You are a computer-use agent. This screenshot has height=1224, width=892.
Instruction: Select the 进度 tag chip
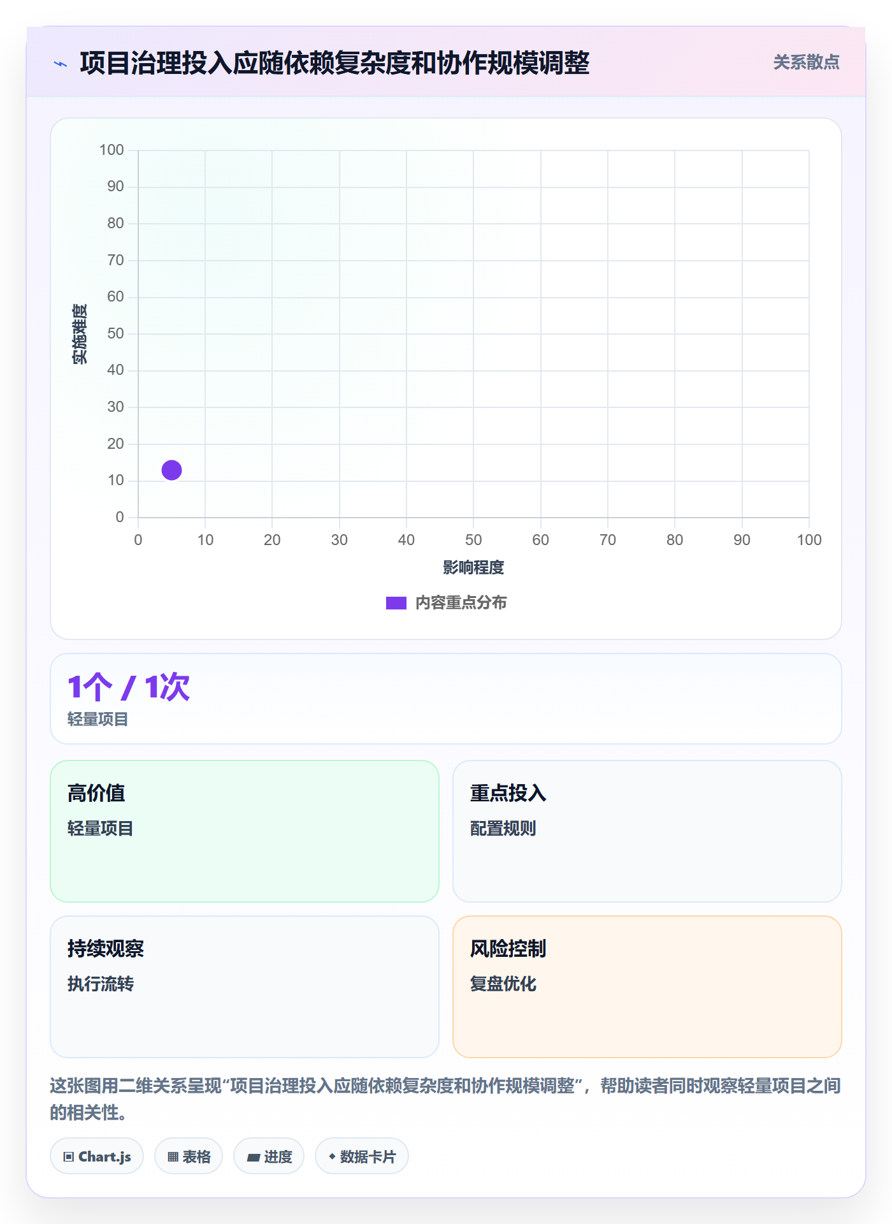pos(269,1156)
